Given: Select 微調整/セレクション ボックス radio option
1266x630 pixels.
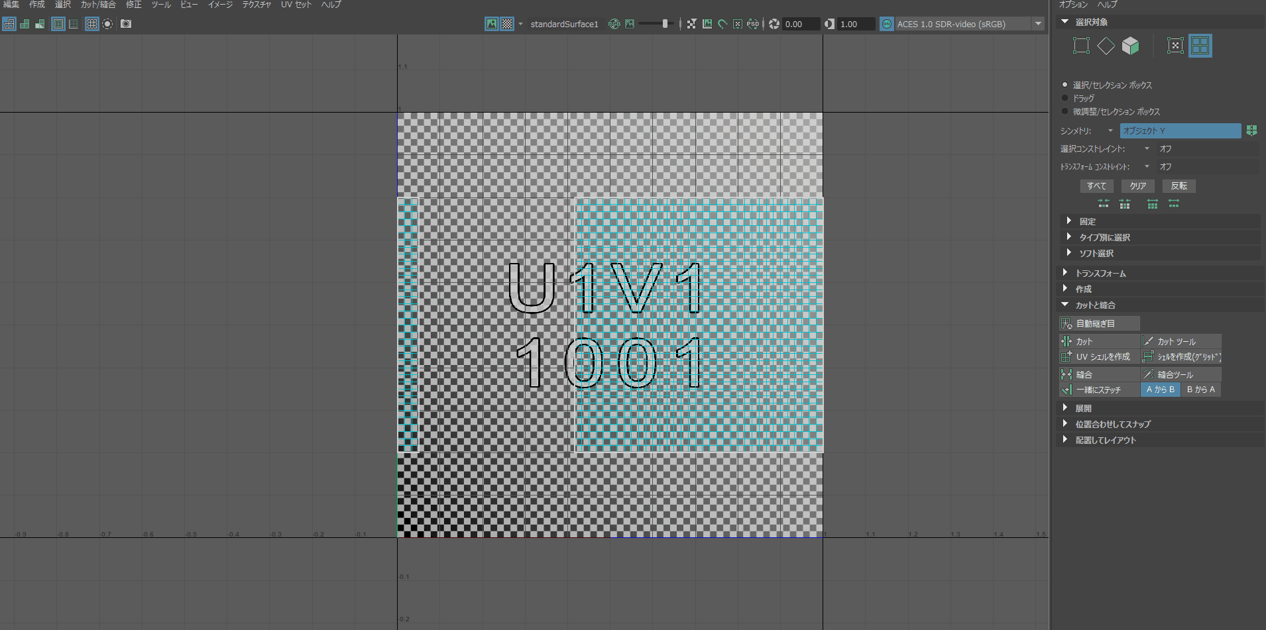Looking at the screenshot, I should (1066, 111).
